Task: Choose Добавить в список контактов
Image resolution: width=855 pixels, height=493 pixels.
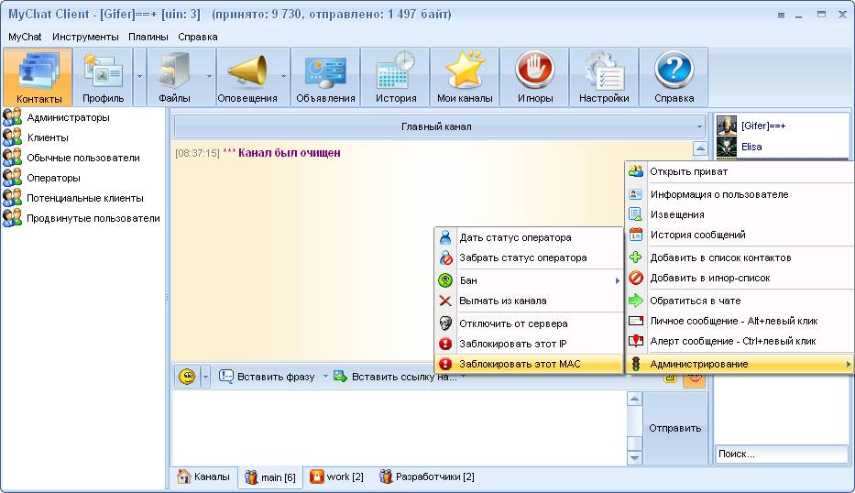Action: 740,257
